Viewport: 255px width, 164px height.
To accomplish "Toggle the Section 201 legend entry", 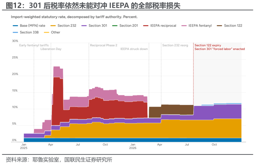I will coord(125,26).
